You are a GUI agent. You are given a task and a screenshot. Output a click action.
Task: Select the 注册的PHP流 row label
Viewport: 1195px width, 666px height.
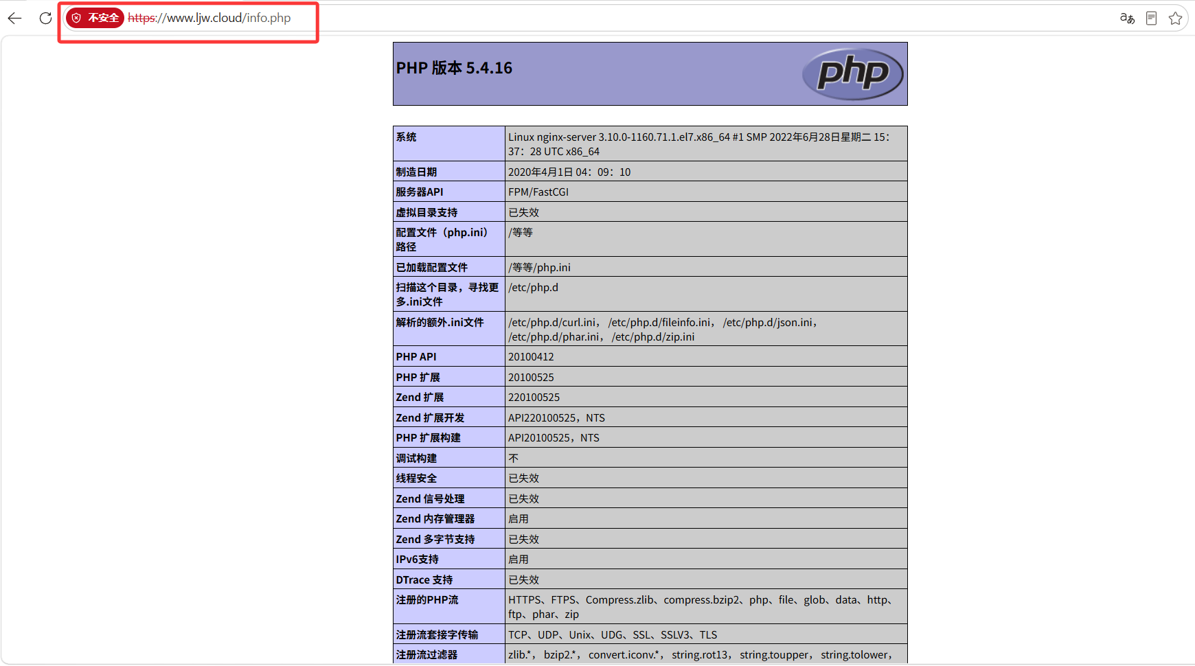click(427, 600)
